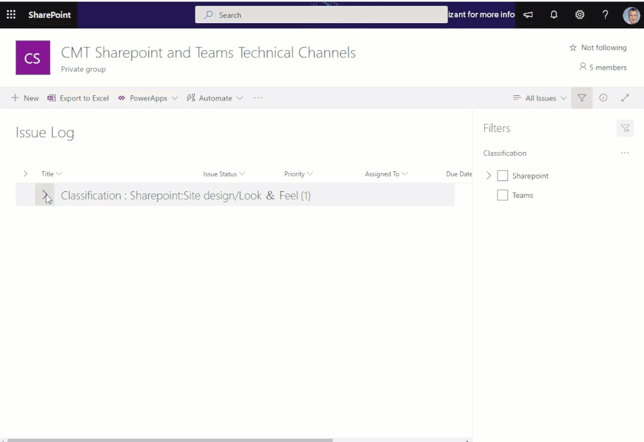
Task: Check the Sharepoint filter checkbox
Action: pos(502,176)
